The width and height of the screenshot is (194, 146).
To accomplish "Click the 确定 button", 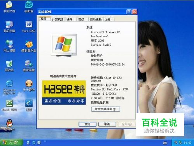I will pos(87,124).
